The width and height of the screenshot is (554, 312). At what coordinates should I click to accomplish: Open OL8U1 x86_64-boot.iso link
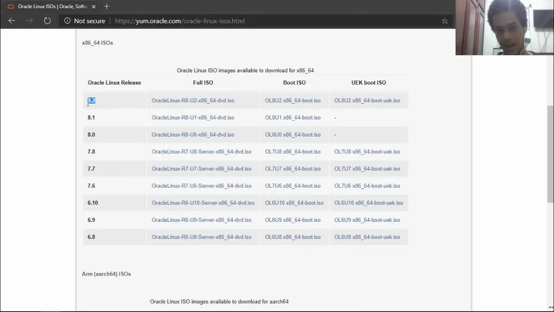click(x=293, y=117)
